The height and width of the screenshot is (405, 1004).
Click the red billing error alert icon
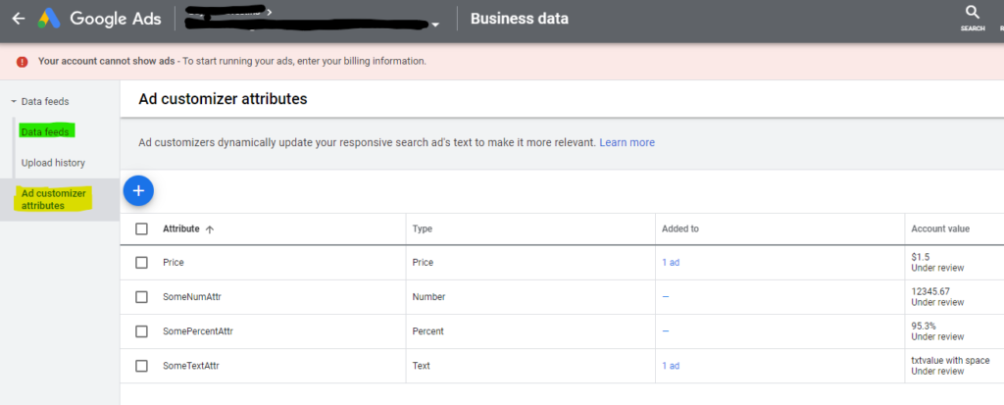(21, 61)
